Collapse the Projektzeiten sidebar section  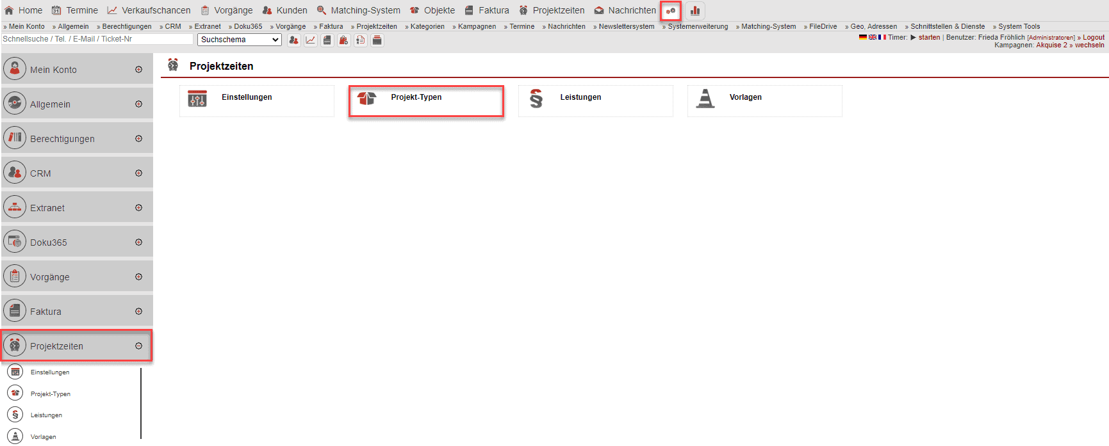click(x=138, y=346)
